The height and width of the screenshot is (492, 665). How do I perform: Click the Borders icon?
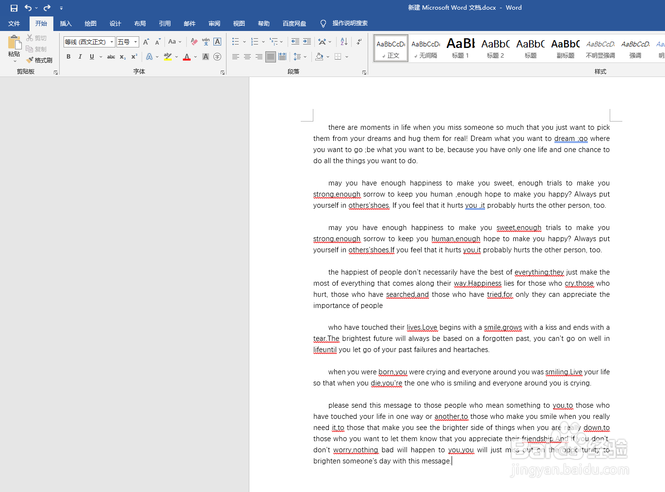(338, 57)
